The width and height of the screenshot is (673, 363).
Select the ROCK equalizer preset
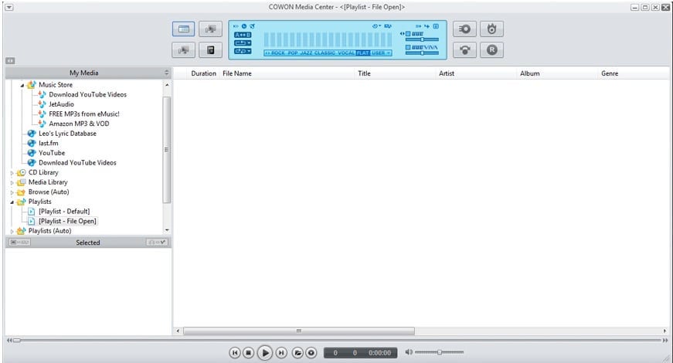click(x=277, y=53)
